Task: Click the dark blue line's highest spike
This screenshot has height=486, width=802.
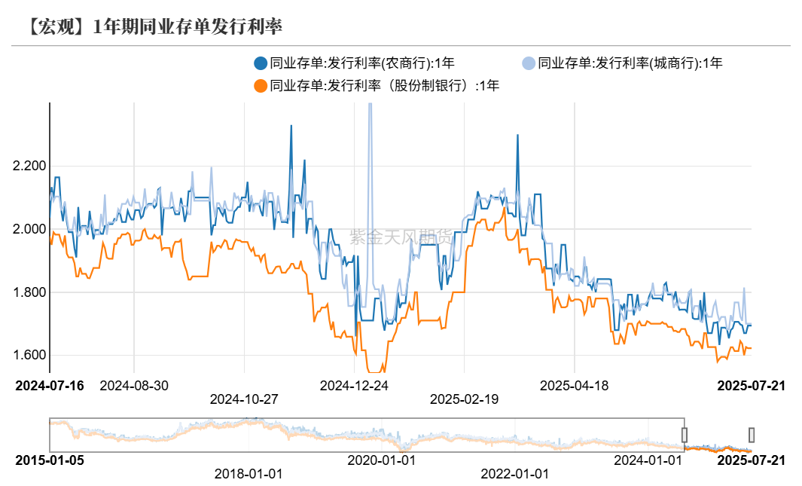Action: click(290, 127)
